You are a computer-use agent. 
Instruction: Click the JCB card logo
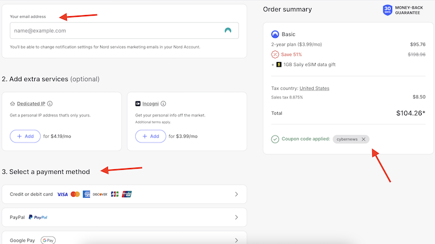point(115,194)
